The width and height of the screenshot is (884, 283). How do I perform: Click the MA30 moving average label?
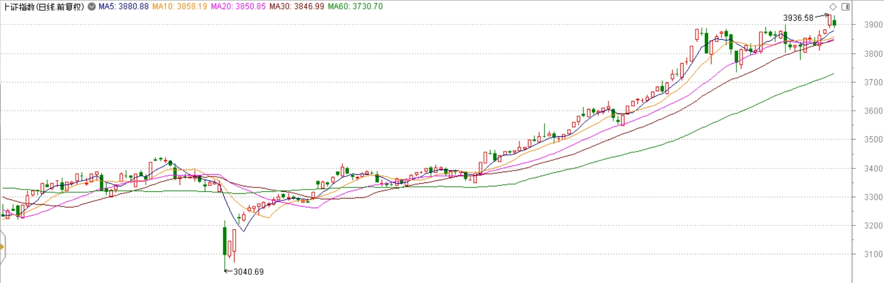(x=297, y=7)
